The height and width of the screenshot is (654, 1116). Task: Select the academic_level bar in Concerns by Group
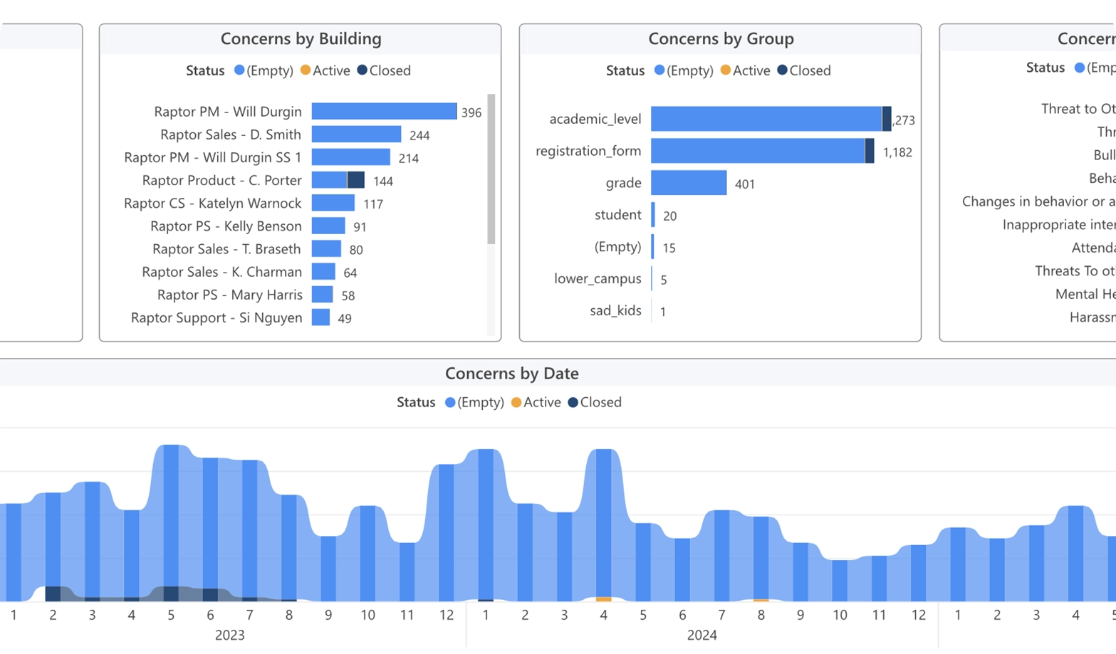click(x=766, y=119)
